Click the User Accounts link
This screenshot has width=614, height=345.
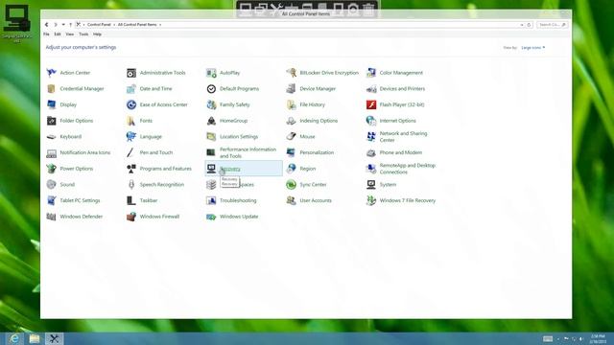point(316,200)
